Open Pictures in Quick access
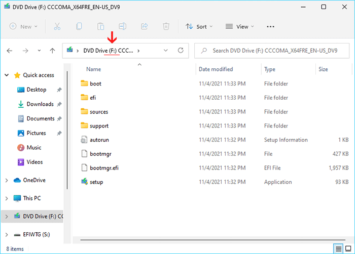 [36, 133]
